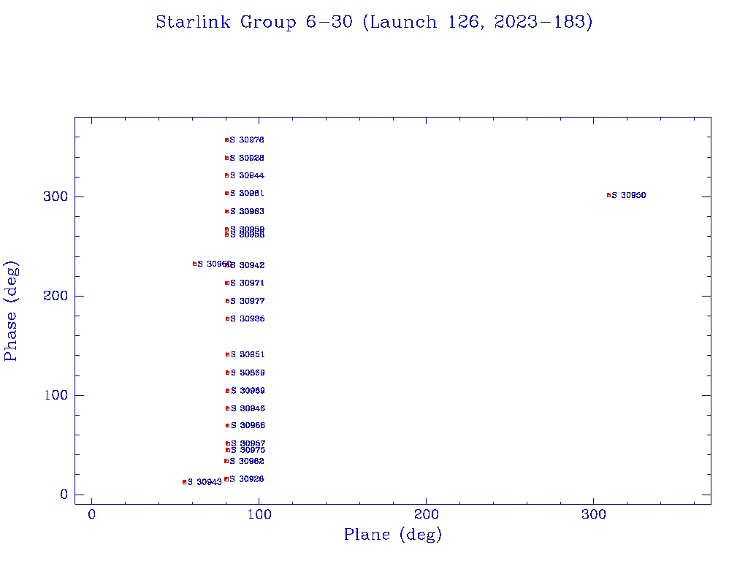Select the satellite label S 30975
Screen dimensions: 748x561
(x=248, y=450)
